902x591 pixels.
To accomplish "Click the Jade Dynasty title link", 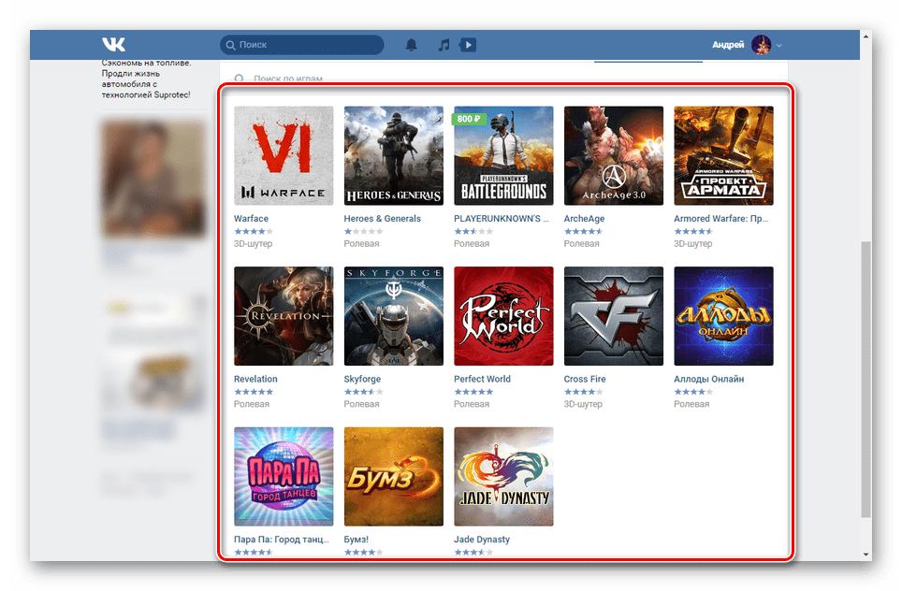I will coord(482,540).
